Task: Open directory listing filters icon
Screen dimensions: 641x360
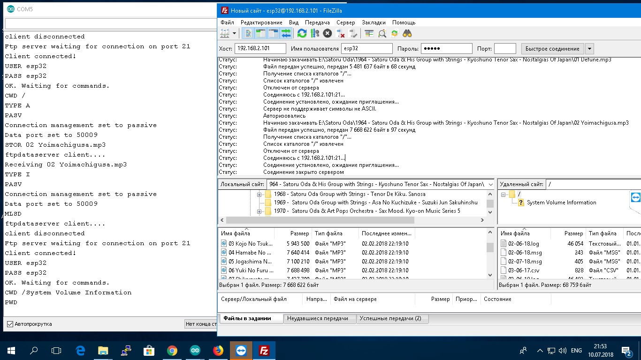Action: [369, 33]
